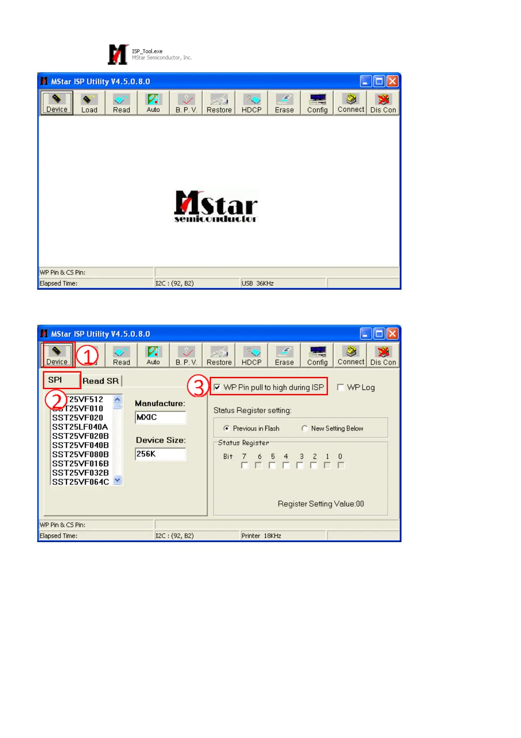Click the device list scroll-down arrow
Viewport: 521px width, 738px height.
117,480
